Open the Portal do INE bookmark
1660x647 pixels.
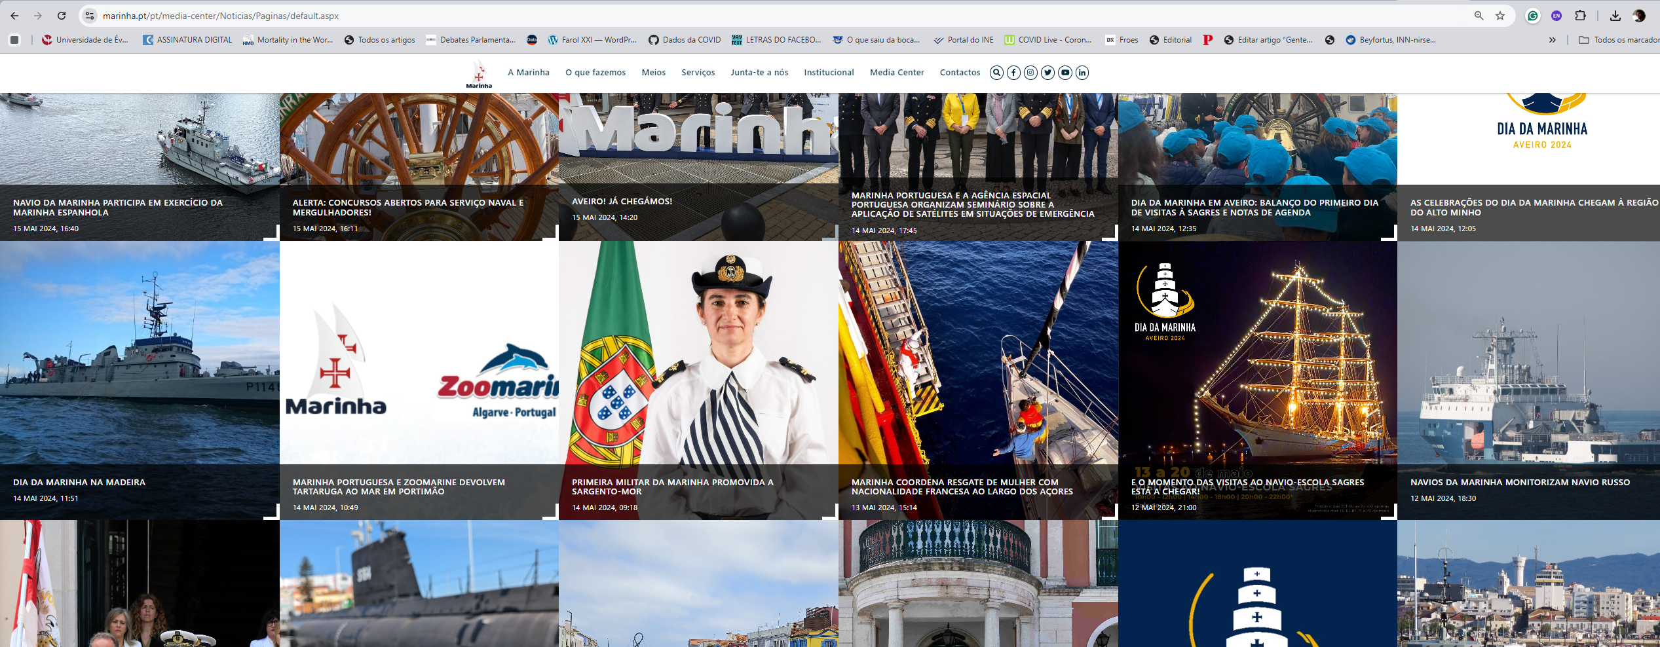[x=964, y=40]
